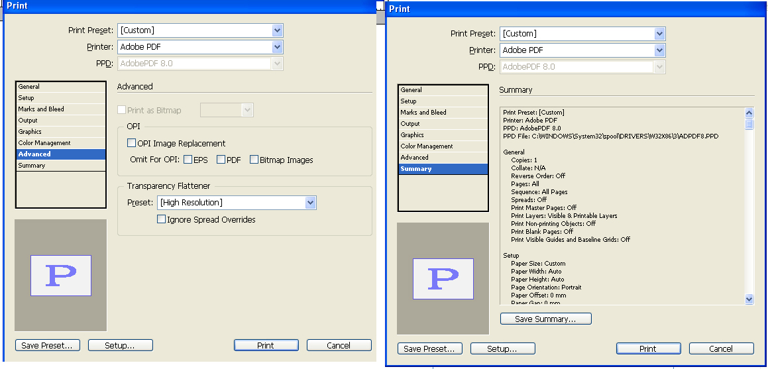Select Graphics in right dialog list
The width and height of the screenshot is (768, 369).
443,135
